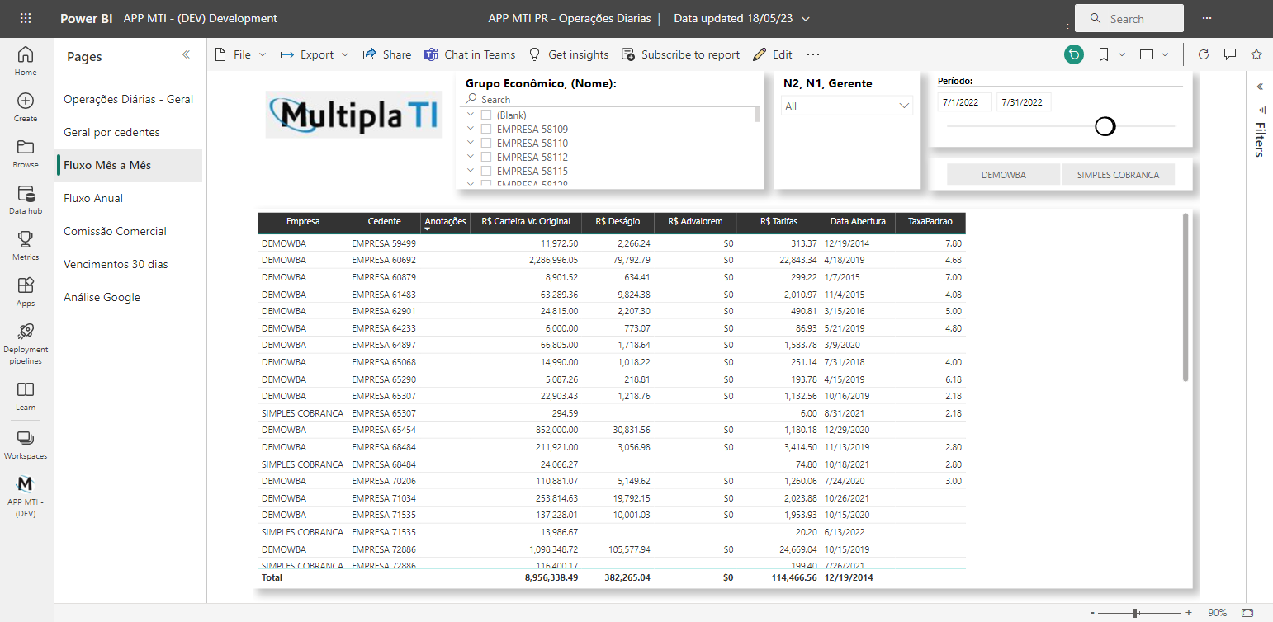Screen dimensions: 1273x622
Task: Check the (Blank) checkbox
Action: [486, 115]
